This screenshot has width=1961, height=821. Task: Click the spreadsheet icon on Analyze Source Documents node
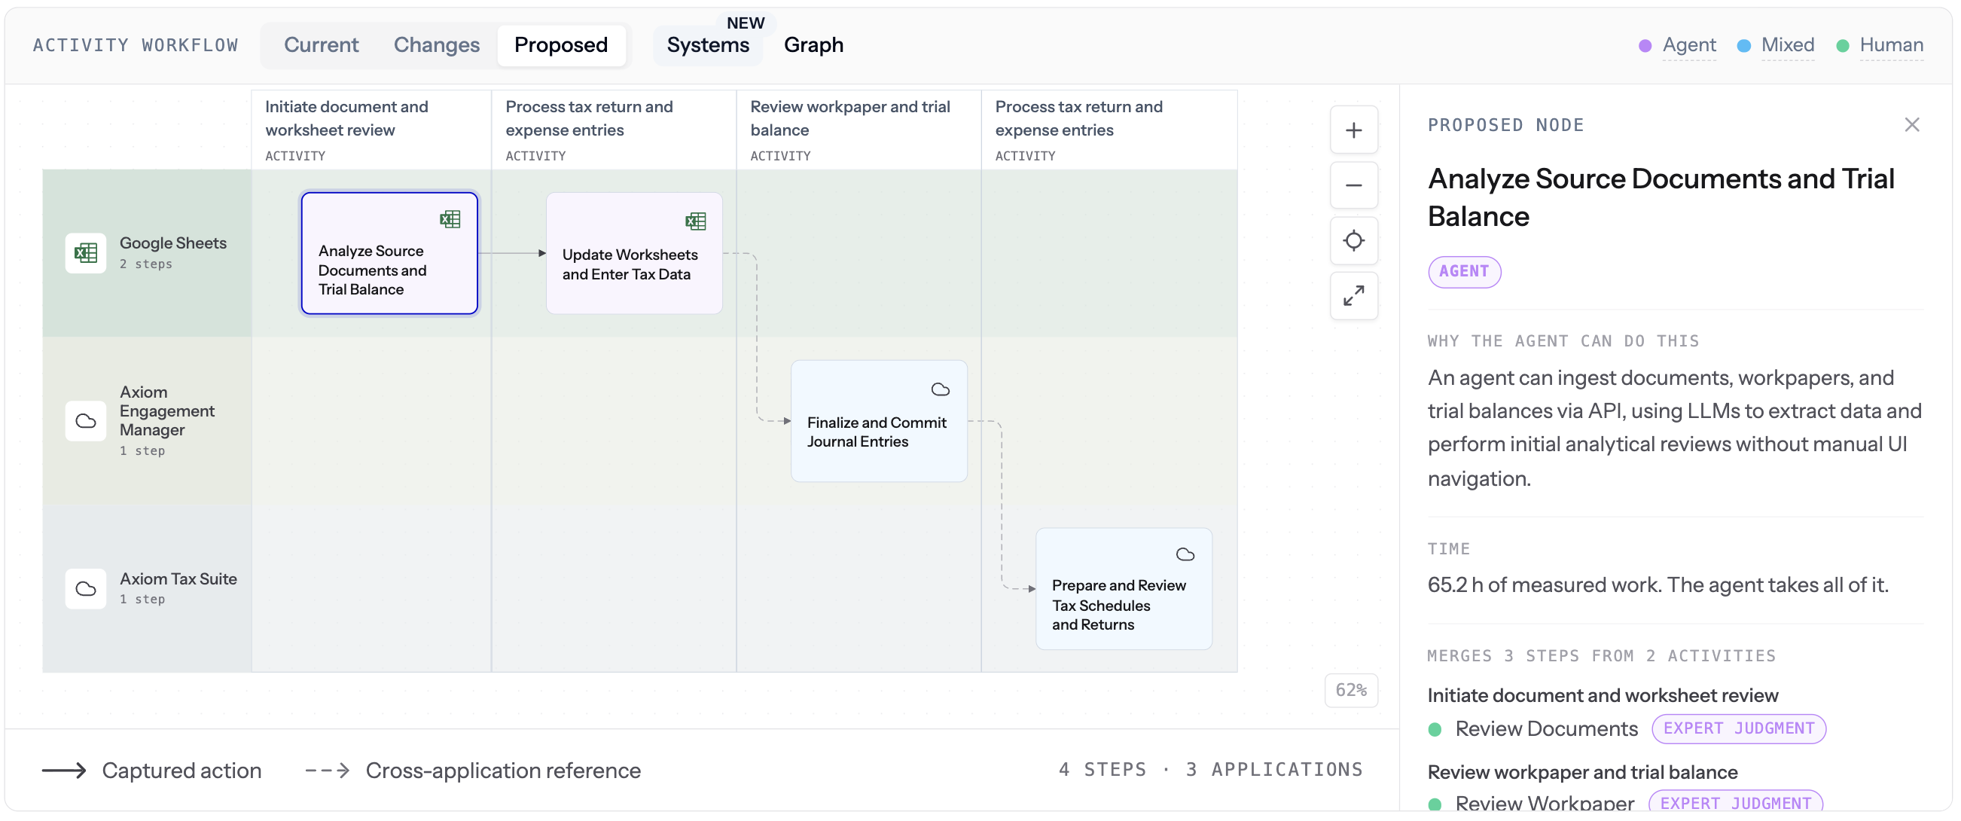click(450, 219)
